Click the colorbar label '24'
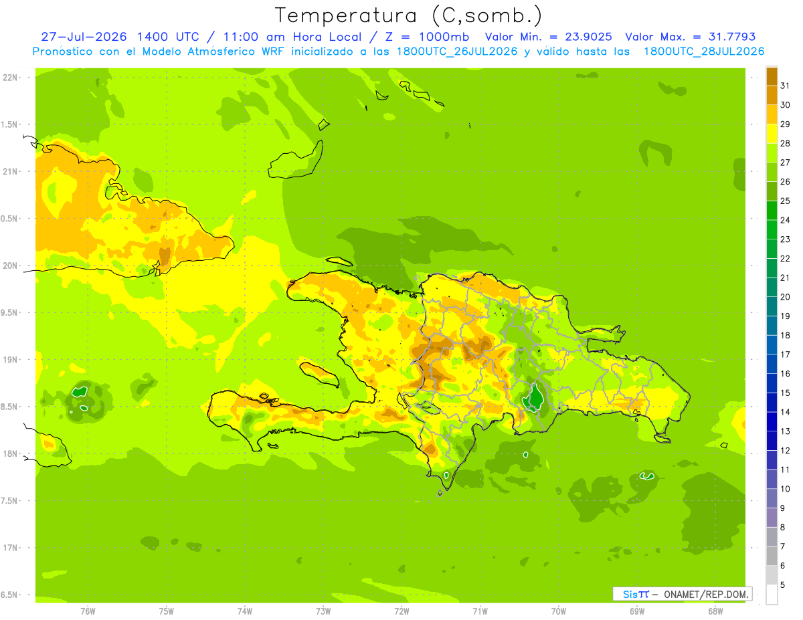 [x=786, y=221]
